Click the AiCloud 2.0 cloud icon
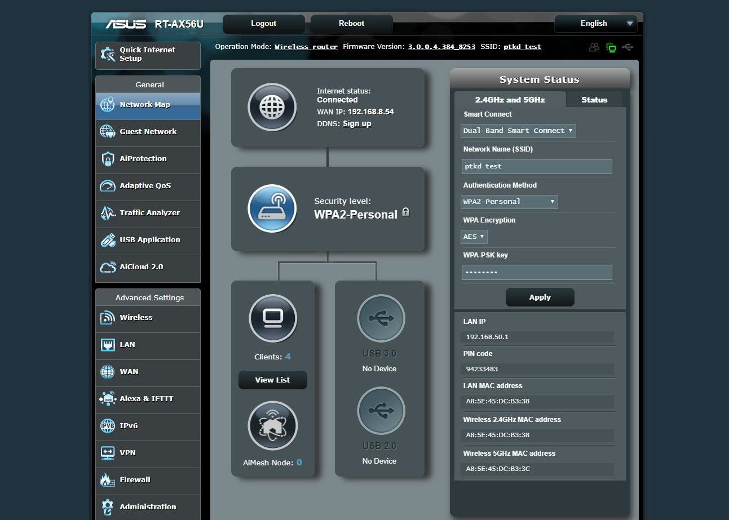Screen dimensions: 729x520 tap(108, 267)
